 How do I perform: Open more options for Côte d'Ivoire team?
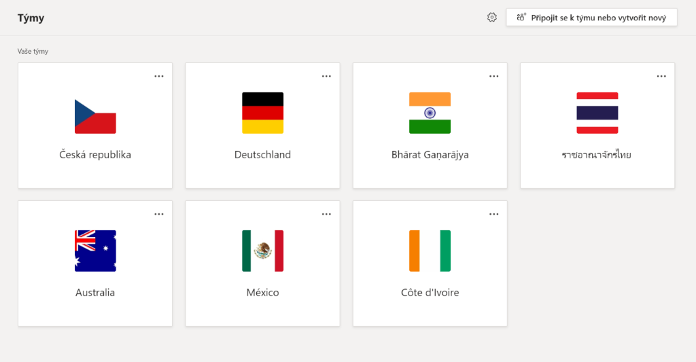pyautogui.click(x=494, y=214)
